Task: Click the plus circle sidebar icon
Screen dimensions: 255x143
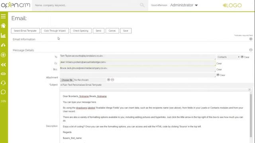Action: (x=3, y=55)
